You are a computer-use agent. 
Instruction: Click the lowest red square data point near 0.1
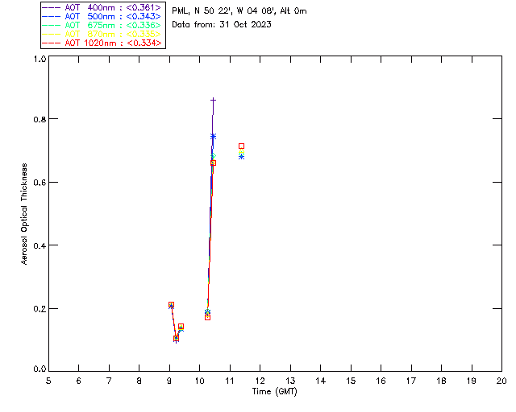[x=176, y=339]
